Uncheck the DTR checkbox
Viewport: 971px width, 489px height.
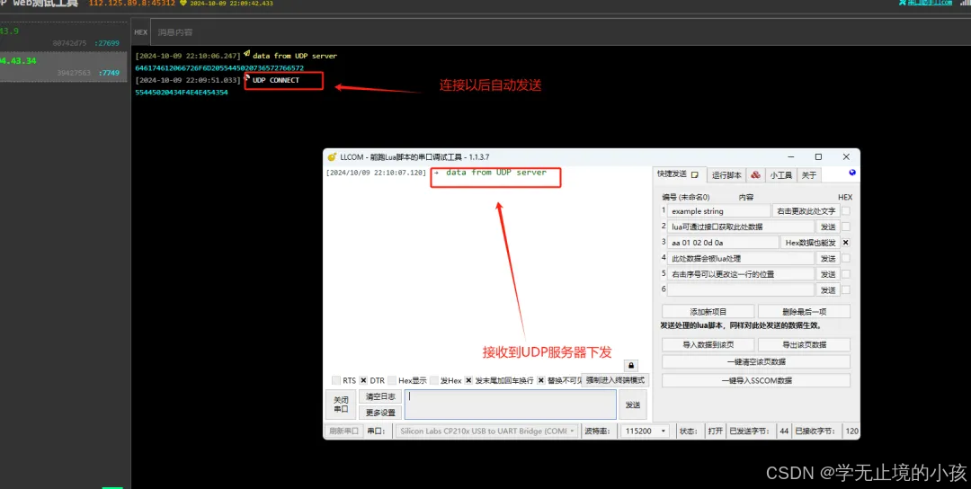click(363, 380)
